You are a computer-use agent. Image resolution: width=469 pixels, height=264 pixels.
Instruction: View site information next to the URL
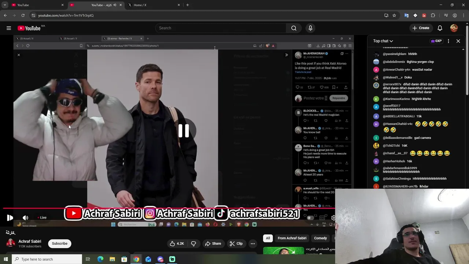(33, 15)
